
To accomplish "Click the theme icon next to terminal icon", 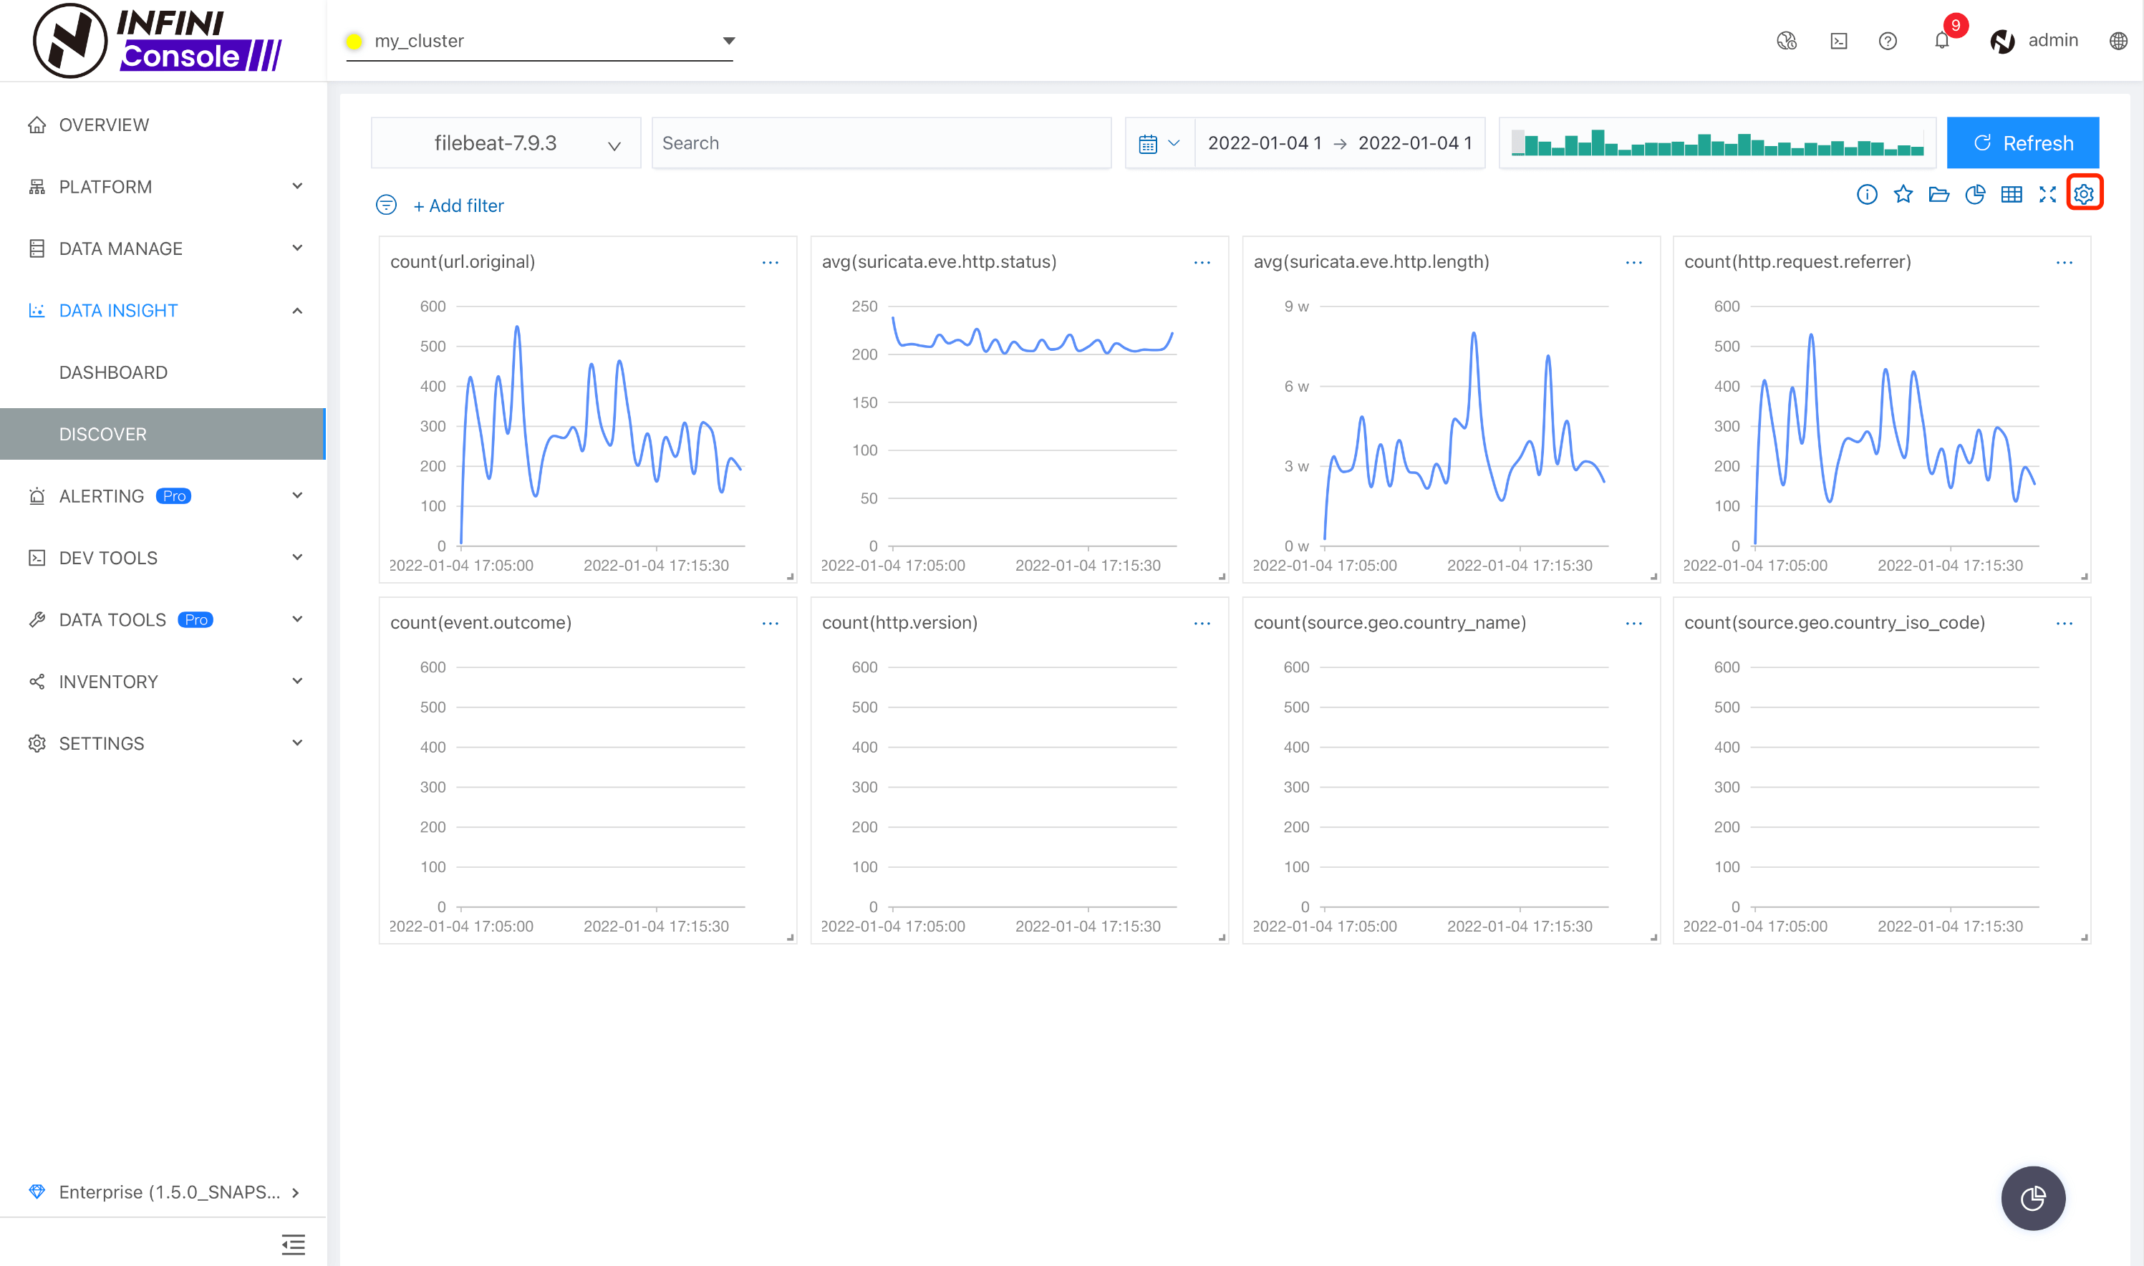I will [1787, 40].
